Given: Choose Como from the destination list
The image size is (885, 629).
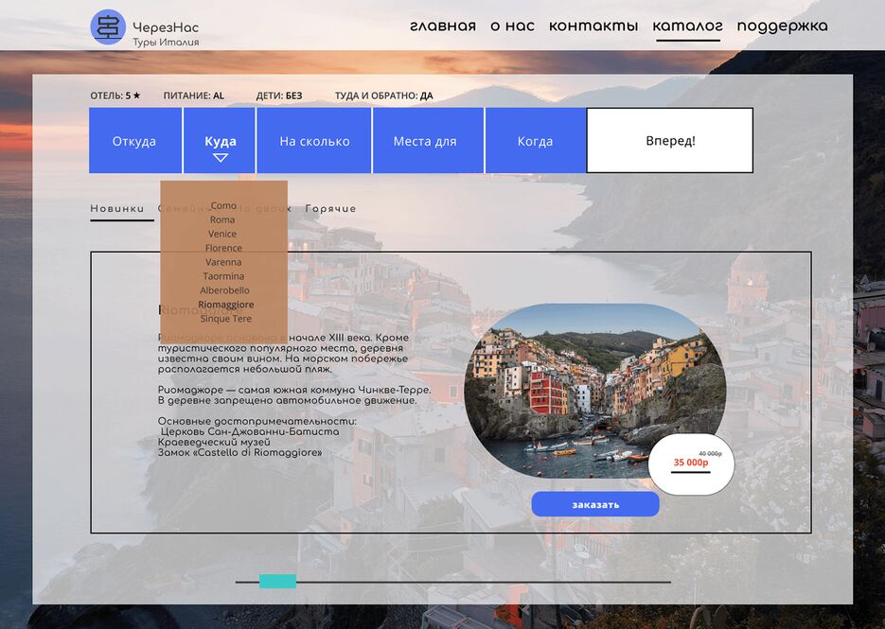Looking at the screenshot, I should coord(223,206).
